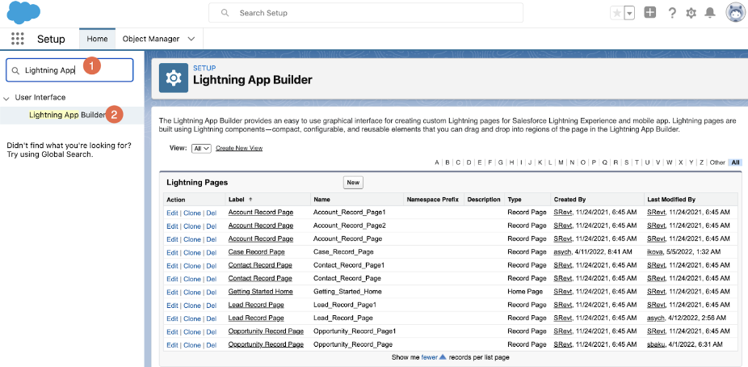Viewport: 748px width, 367px height.
Task: Delete the Opportunity_Record_Page row
Action: [212, 345]
